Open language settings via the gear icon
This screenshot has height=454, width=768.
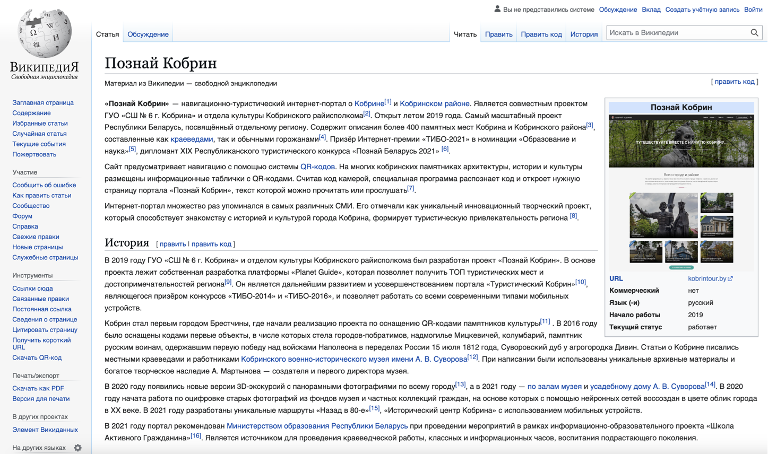78,448
